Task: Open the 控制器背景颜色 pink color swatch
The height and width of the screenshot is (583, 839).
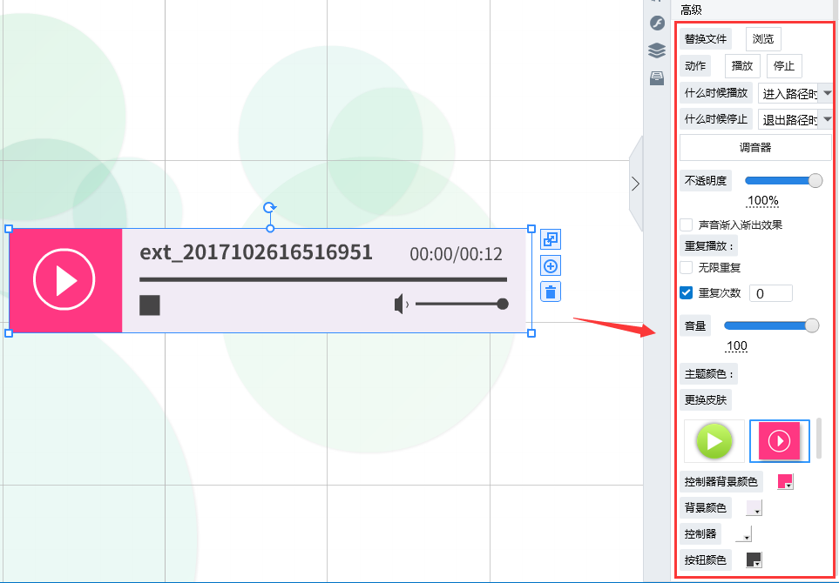Action: click(x=785, y=482)
